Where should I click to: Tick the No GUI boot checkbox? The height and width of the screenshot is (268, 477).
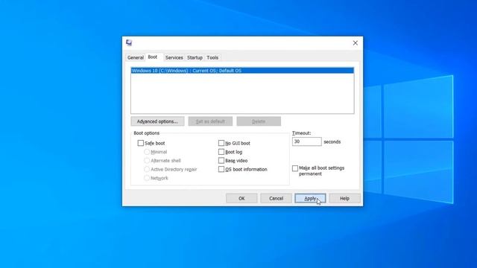coord(221,143)
